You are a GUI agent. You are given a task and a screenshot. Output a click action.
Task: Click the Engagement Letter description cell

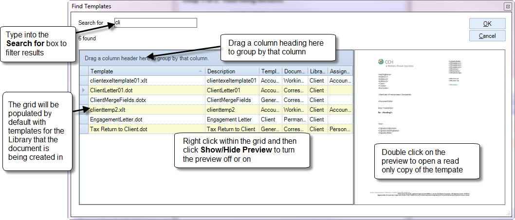(x=232, y=119)
